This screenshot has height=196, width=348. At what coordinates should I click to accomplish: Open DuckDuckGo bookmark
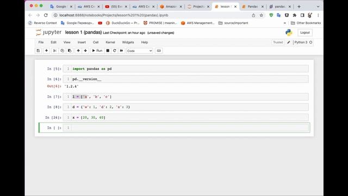[x=123, y=23]
